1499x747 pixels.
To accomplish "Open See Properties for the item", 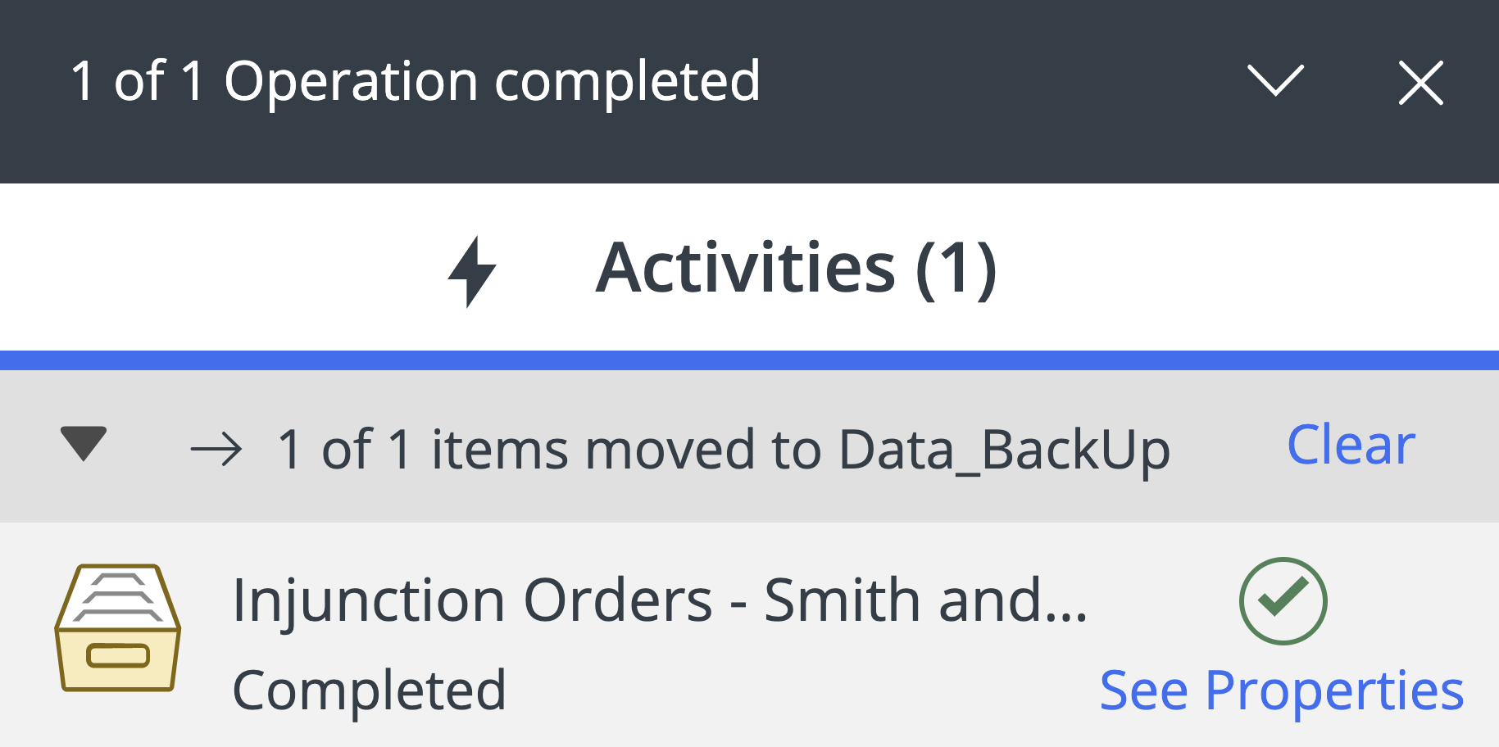I will point(1281,690).
